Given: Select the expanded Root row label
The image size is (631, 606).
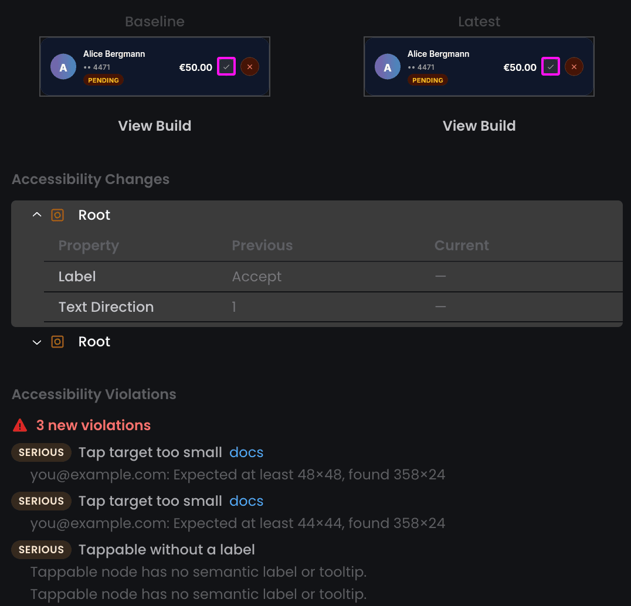Looking at the screenshot, I should pos(94,215).
